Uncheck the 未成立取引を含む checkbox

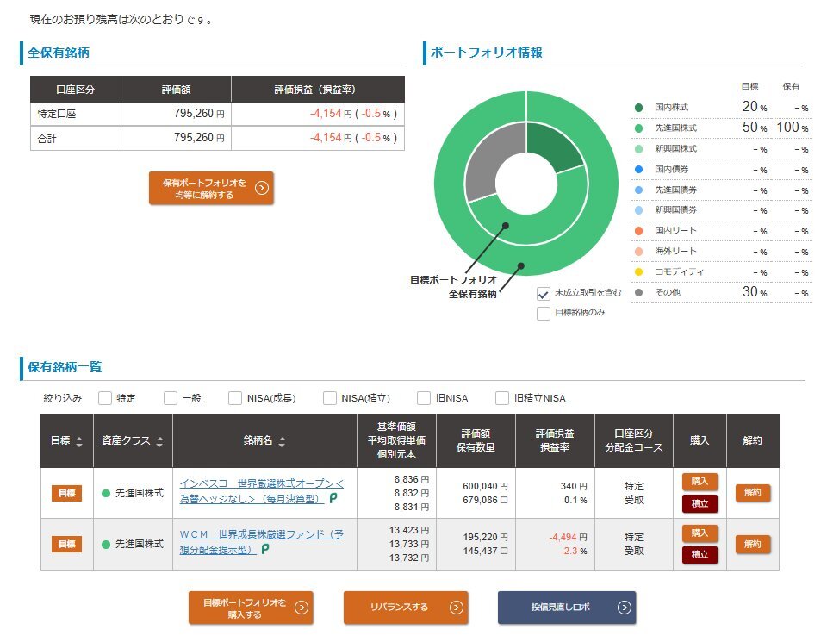click(x=544, y=293)
